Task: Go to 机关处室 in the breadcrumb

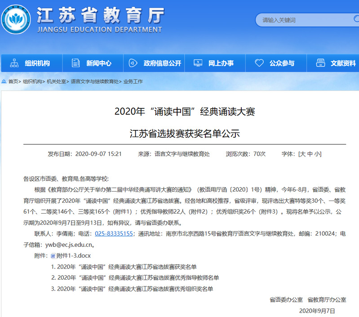Action: (x=57, y=82)
